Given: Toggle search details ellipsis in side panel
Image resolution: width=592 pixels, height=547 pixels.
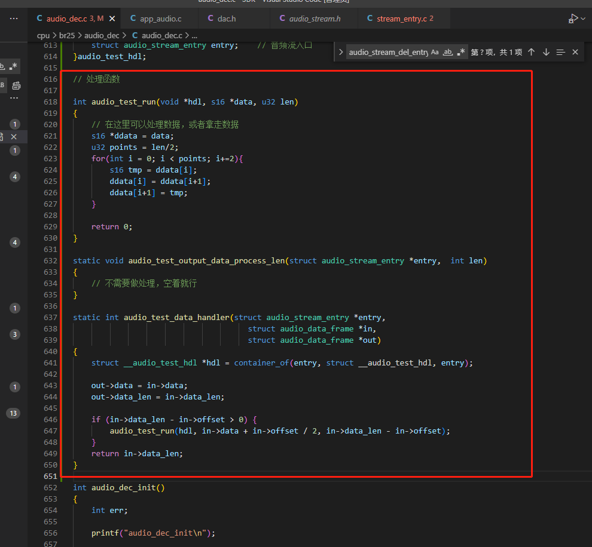Looking at the screenshot, I should click(14, 98).
